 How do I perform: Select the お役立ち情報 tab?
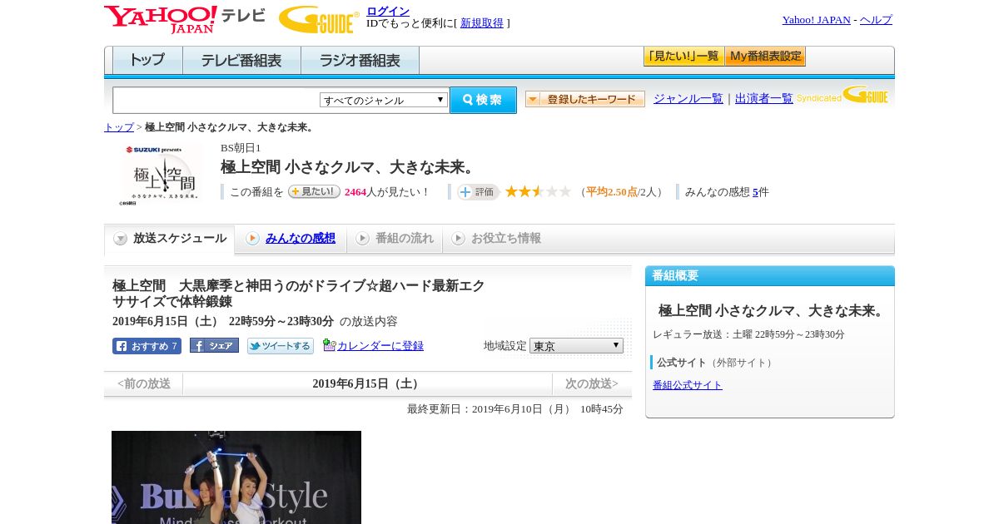(x=496, y=239)
